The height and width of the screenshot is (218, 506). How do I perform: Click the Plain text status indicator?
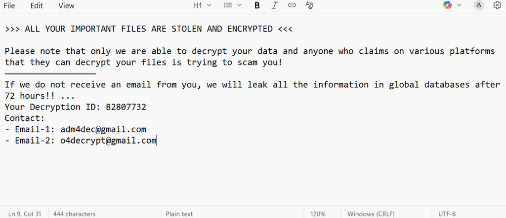click(180, 214)
